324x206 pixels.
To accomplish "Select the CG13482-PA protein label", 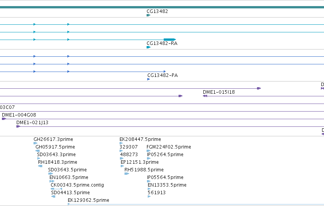I will point(163,75).
